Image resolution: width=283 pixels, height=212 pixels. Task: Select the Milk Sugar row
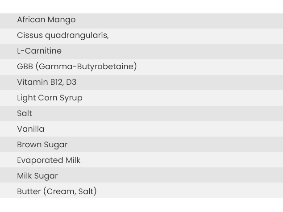pos(141,175)
